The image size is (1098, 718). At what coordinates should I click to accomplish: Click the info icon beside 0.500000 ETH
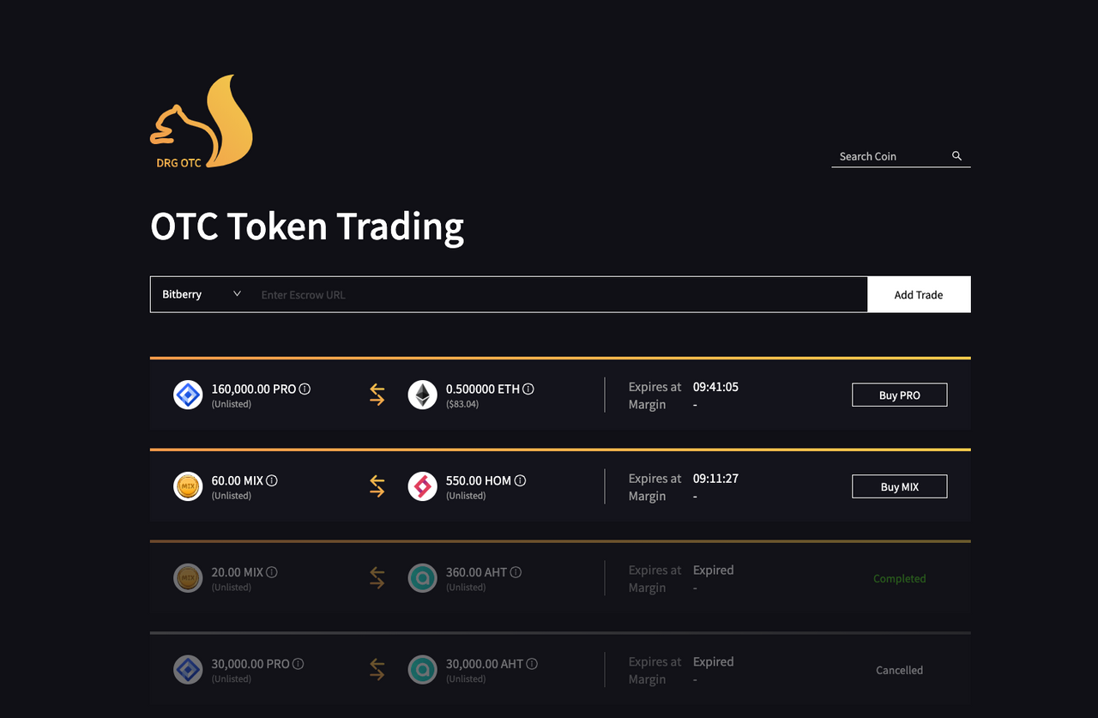[528, 389]
